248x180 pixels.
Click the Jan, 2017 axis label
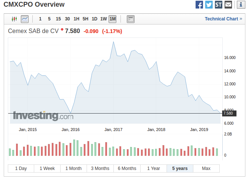click(113, 130)
